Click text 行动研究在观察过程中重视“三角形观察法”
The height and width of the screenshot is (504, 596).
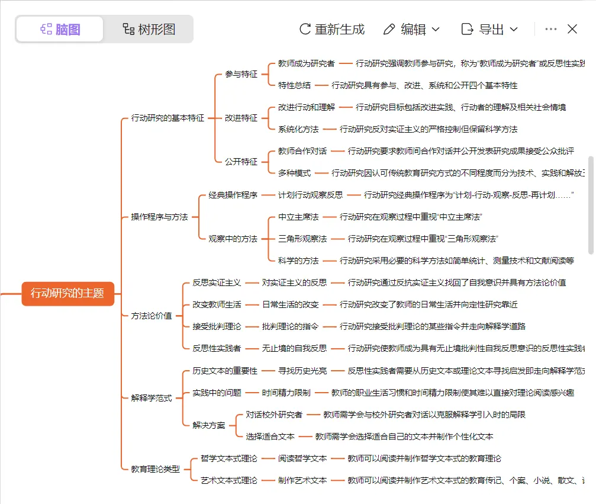423,239
